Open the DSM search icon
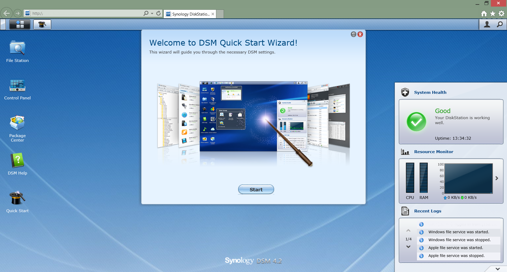 point(500,25)
